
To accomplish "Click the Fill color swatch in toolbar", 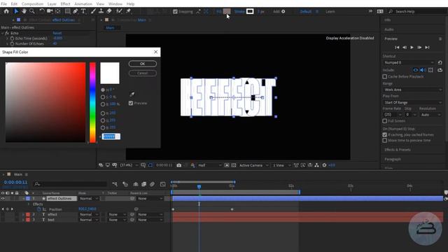I will [227, 11].
